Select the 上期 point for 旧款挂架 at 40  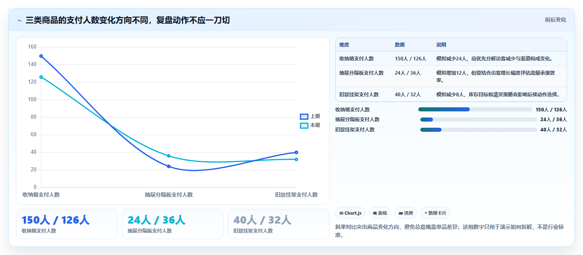point(296,152)
